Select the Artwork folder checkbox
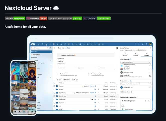 [54, 89]
